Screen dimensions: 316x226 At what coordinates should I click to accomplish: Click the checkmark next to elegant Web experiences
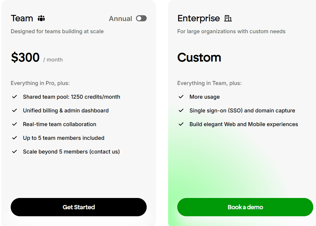coord(181,124)
